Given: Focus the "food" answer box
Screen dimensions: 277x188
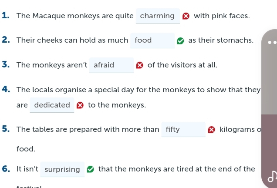Looking at the screenshot, I should [x=152, y=41].
